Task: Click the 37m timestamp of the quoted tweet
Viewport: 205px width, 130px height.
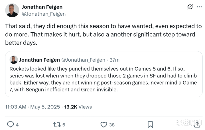Action: 115,60
